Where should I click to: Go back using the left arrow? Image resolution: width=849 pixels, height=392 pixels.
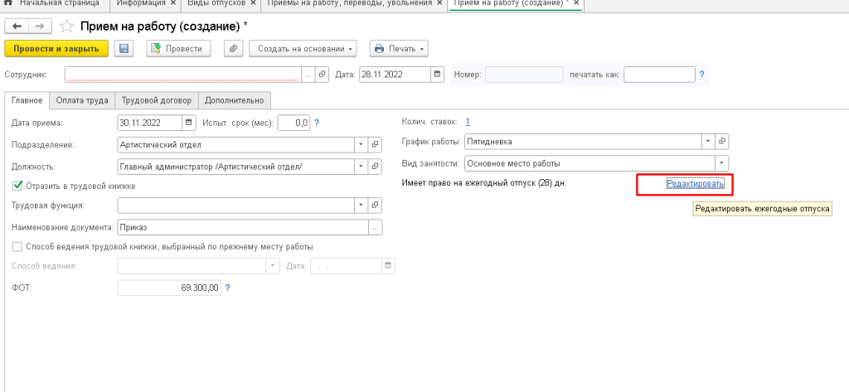pos(17,27)
